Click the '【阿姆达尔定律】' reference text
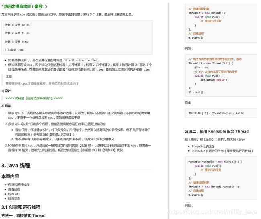Viewport: 261px width, 219px height. click(61, 134)
